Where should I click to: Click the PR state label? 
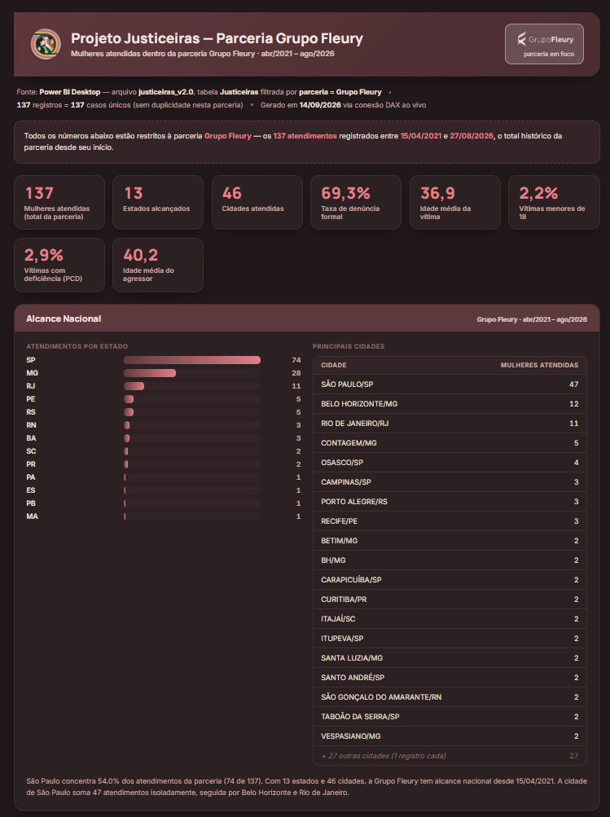click(31, 464)
